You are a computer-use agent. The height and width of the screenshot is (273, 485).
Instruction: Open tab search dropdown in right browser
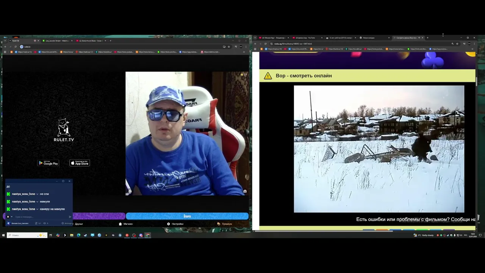click(x=255, y=38)
